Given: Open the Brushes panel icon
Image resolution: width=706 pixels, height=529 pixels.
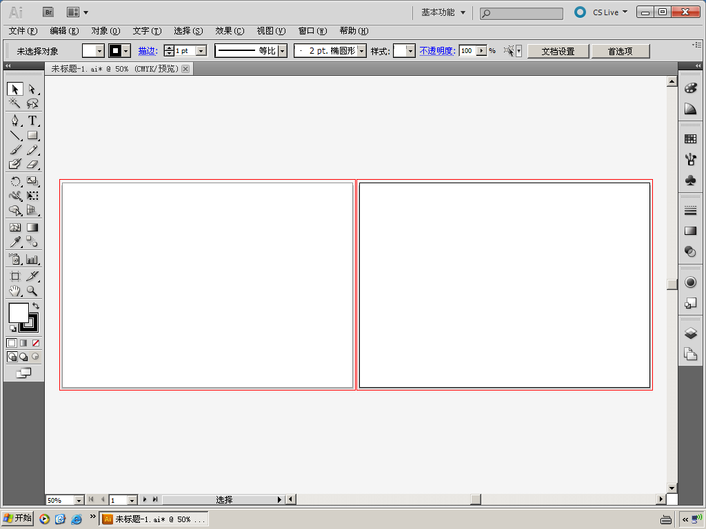Looking at the screenshot, I should pyautogui.click(x=690, y=159).
